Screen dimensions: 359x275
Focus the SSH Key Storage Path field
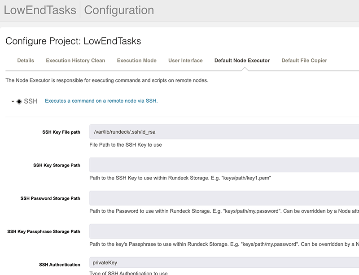tap(224, 165)
